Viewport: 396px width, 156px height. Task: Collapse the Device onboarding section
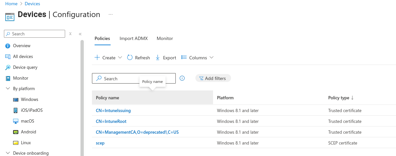click(x=8, y=153)
